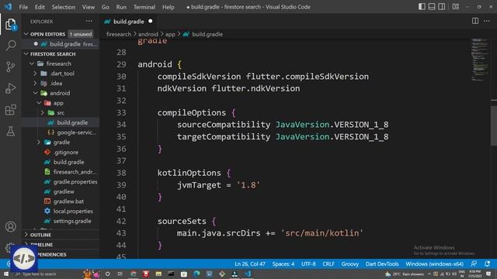The width and height of the screenshot is (497, 279).
Task: Open the Accounts menu icon
Action: click(x=10, y=226)
